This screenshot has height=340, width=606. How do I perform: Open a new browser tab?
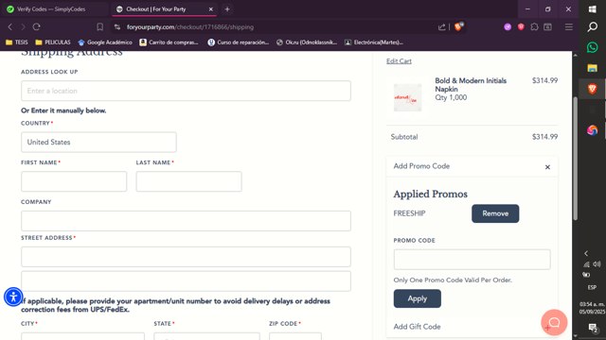pyautogui.click(x=227, y=8)
